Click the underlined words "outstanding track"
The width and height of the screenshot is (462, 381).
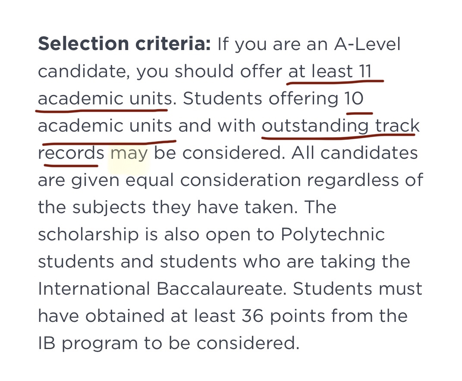tap(341, 126)
